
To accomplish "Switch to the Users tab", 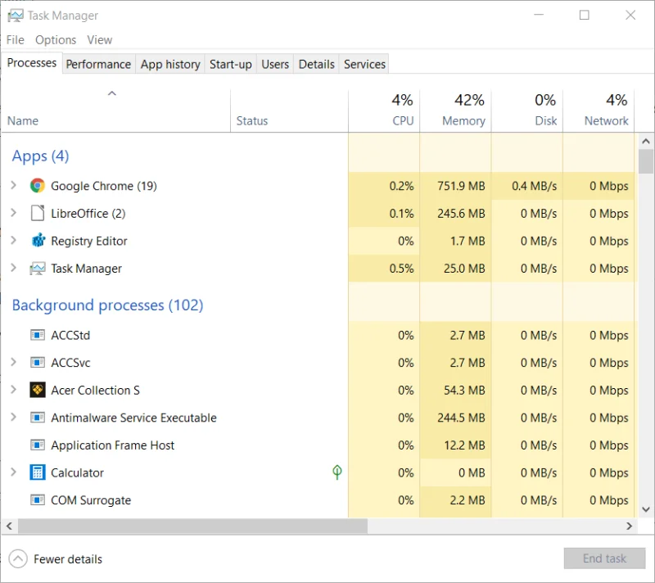I will pos(275,65).
